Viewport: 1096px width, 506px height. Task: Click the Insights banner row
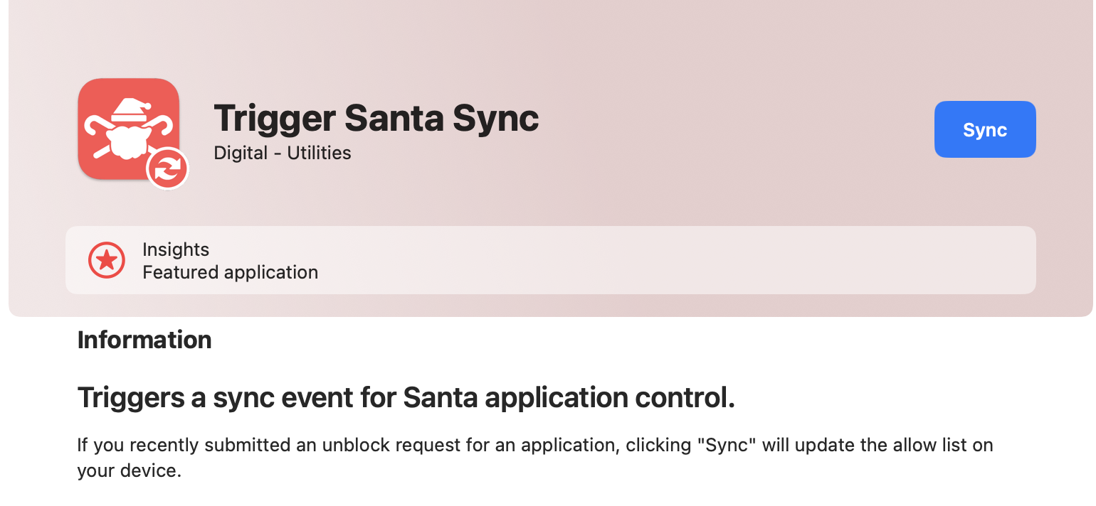coord(548,260)
